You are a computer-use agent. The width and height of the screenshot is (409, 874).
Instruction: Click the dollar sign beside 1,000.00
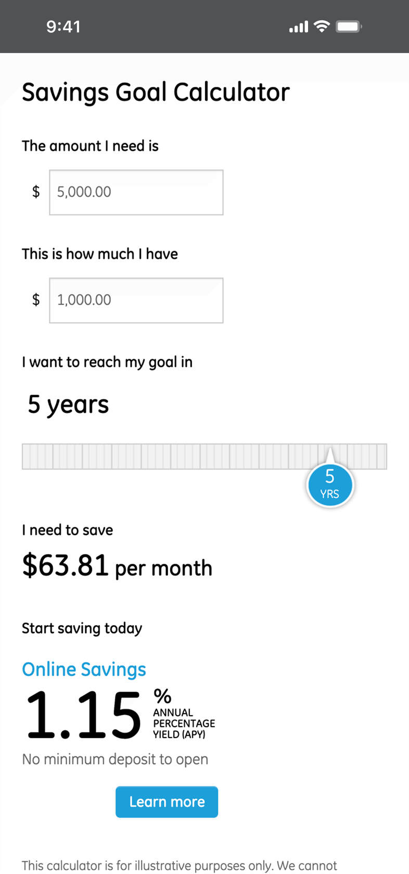pyautogui.click(x=36, y=300)
